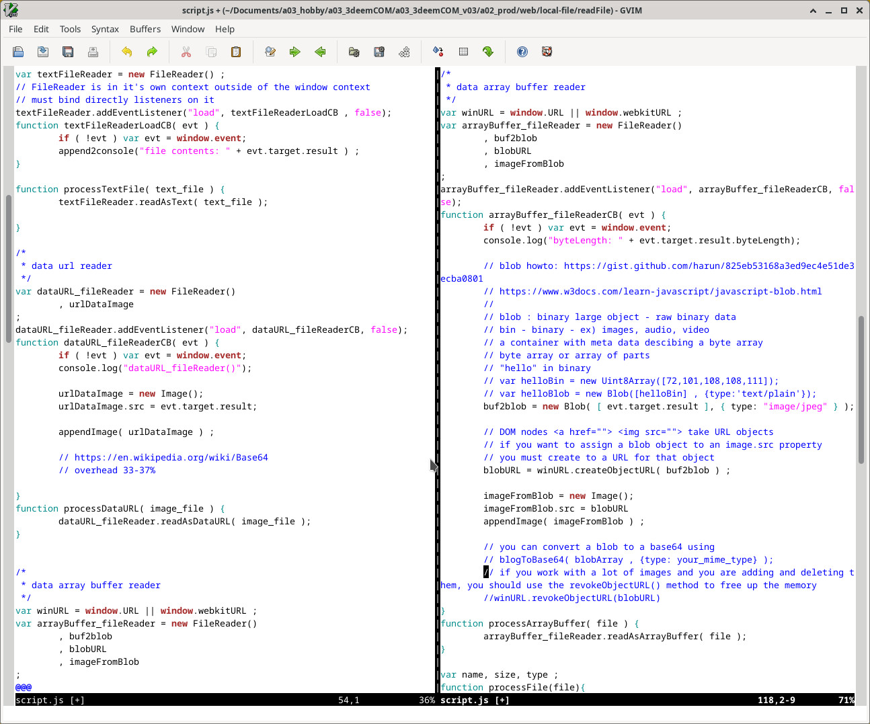870x724 pixels.
Task: Click the Find Next green arrow icon
Action: 295,52
